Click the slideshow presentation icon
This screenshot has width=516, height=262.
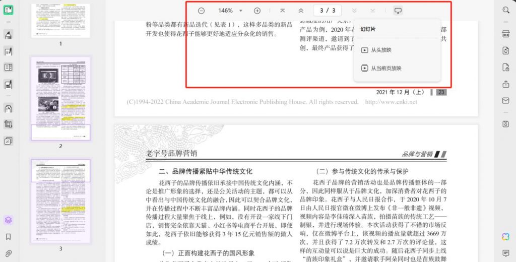click(398, 11)
